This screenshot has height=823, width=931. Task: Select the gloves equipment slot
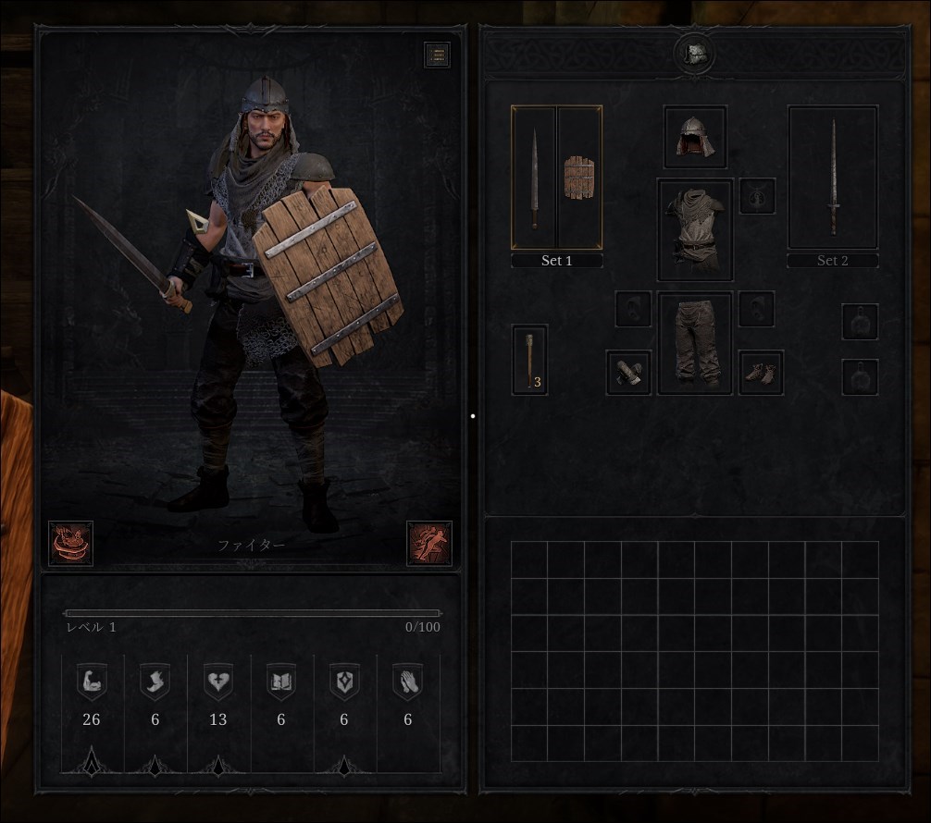pos(628,372)
